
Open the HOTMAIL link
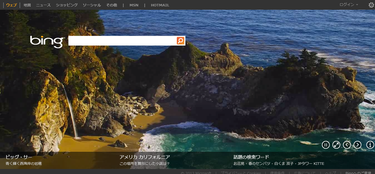[x=160, y=5]
